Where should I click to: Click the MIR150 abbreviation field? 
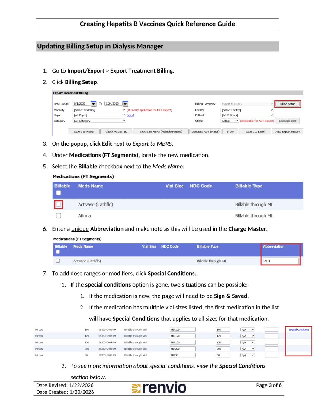(183, 342)
